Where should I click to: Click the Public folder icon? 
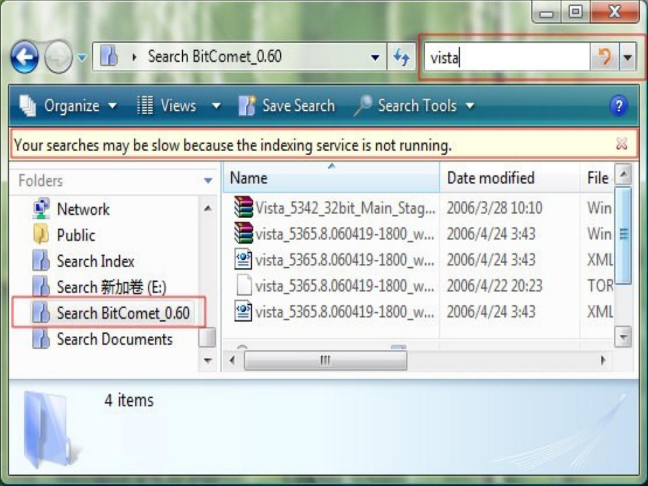[x=41, y=234]
